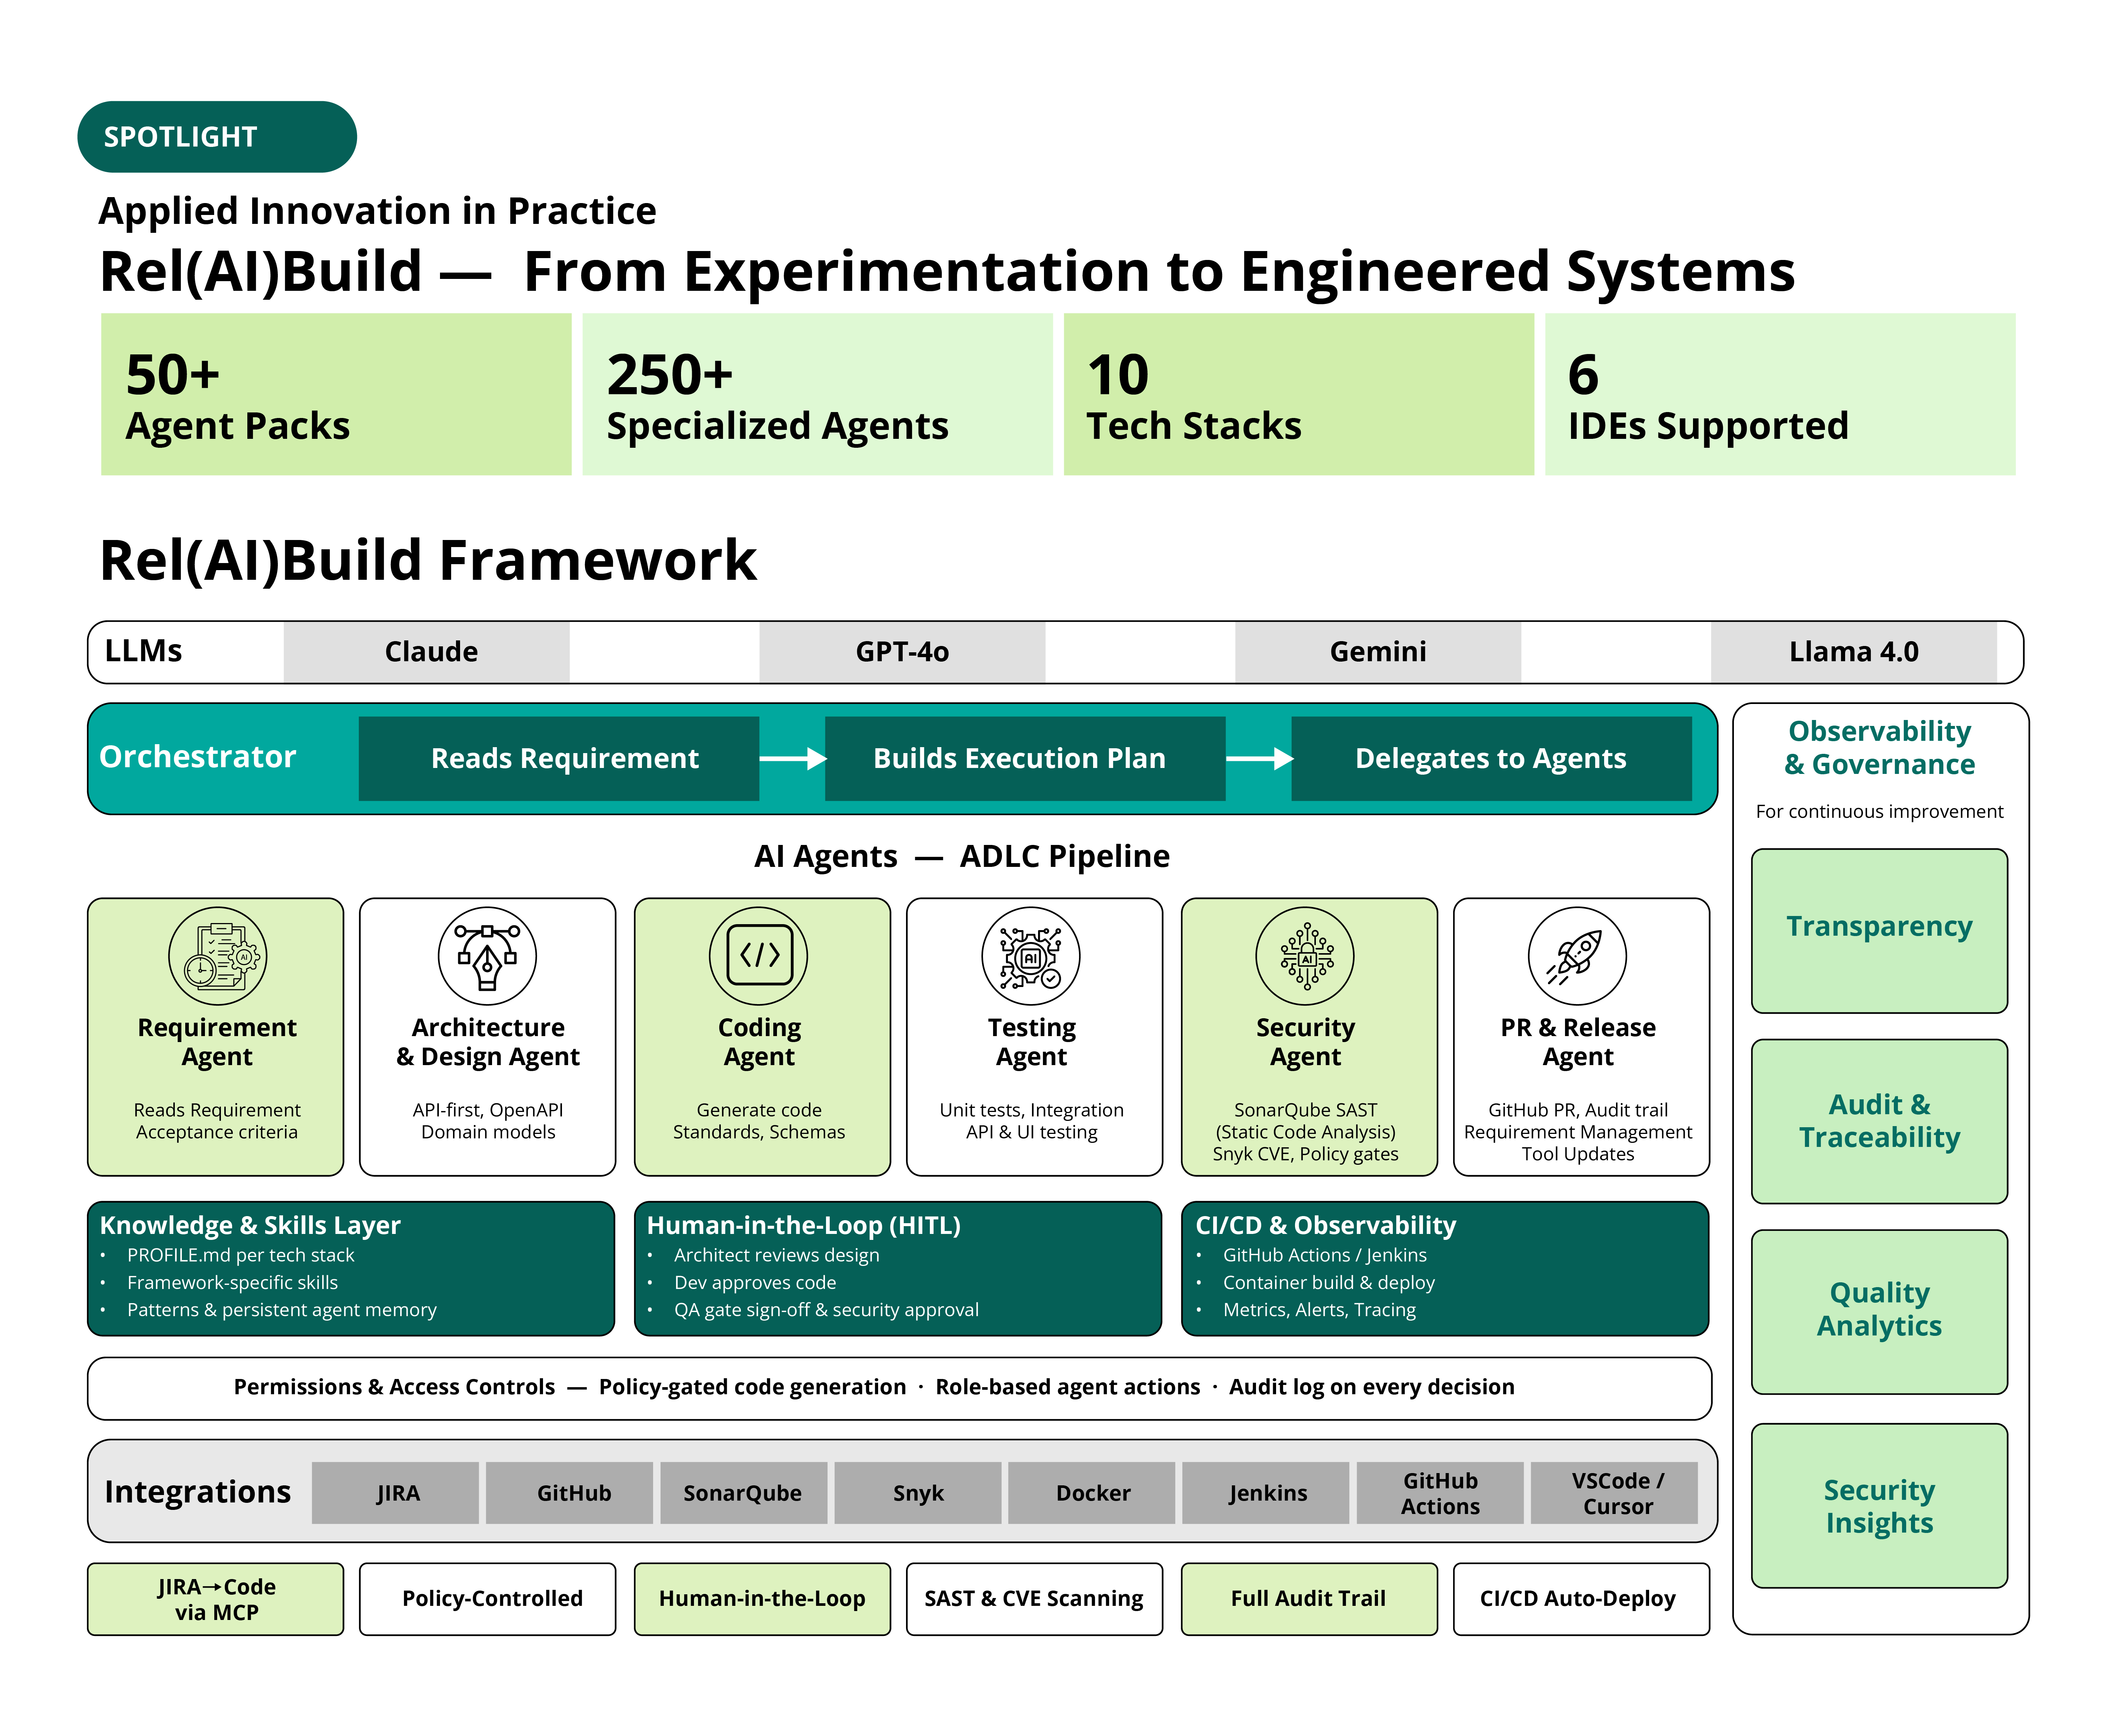2117x1736 pixels.
Task: Click the Architecture & Design Agent pen icon
Action: click(487, 956)
